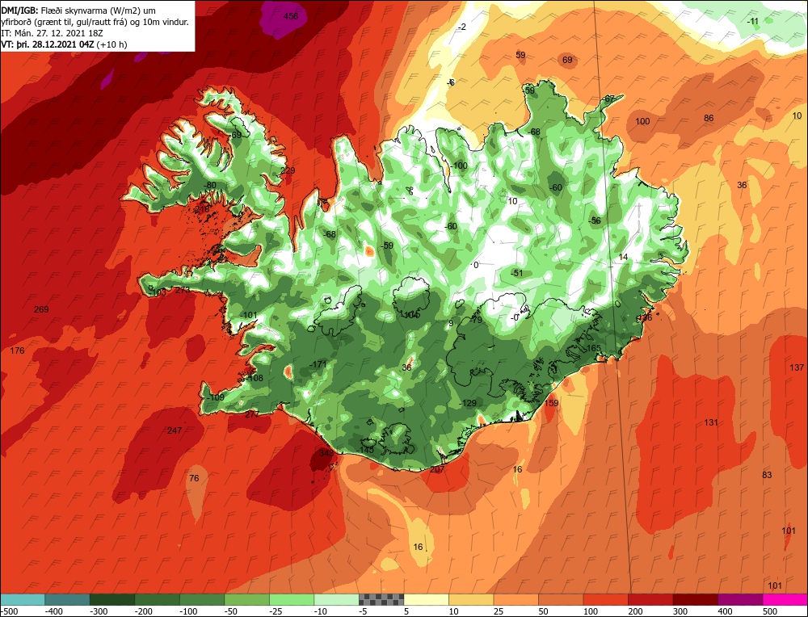The image size is (808, 617).
Task: Pick the dark maroon swatch between 300 and 400
Action: click(x=696, y=599)
